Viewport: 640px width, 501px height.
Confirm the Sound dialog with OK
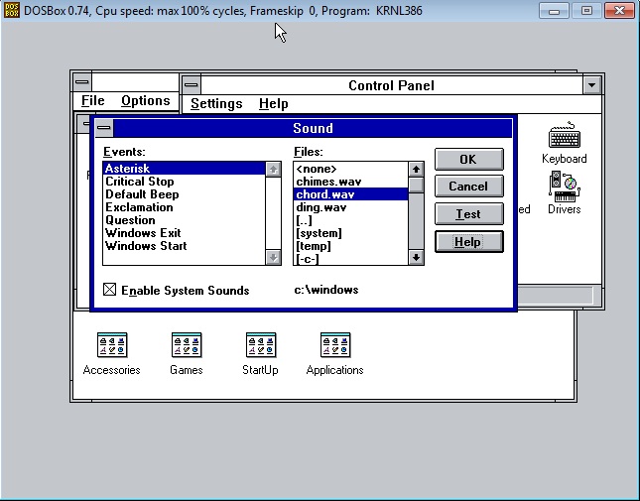469,159
